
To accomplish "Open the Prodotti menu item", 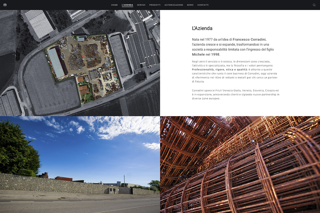I will 155,5.
